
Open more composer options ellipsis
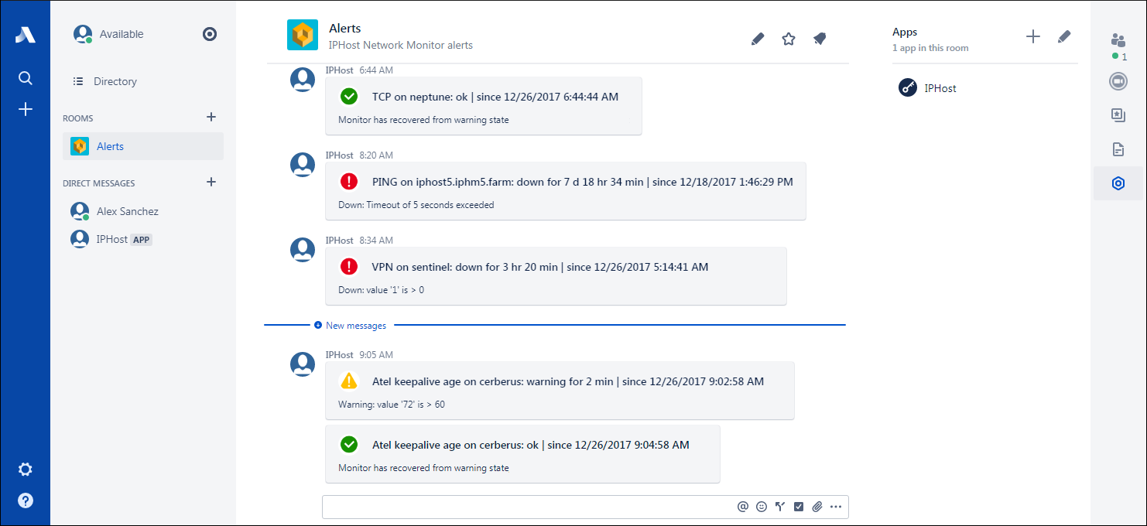(835, 507)
